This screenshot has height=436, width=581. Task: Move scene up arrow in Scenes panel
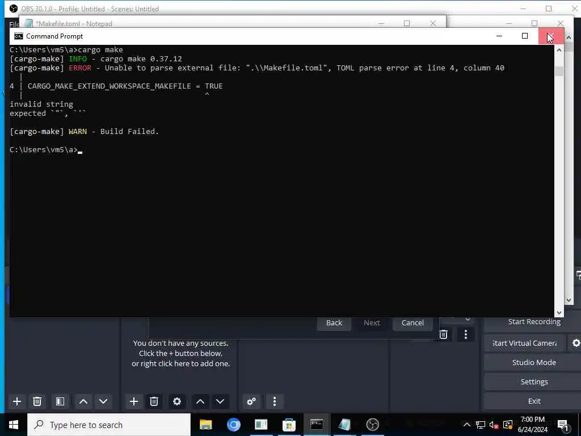tap(83, 401)
